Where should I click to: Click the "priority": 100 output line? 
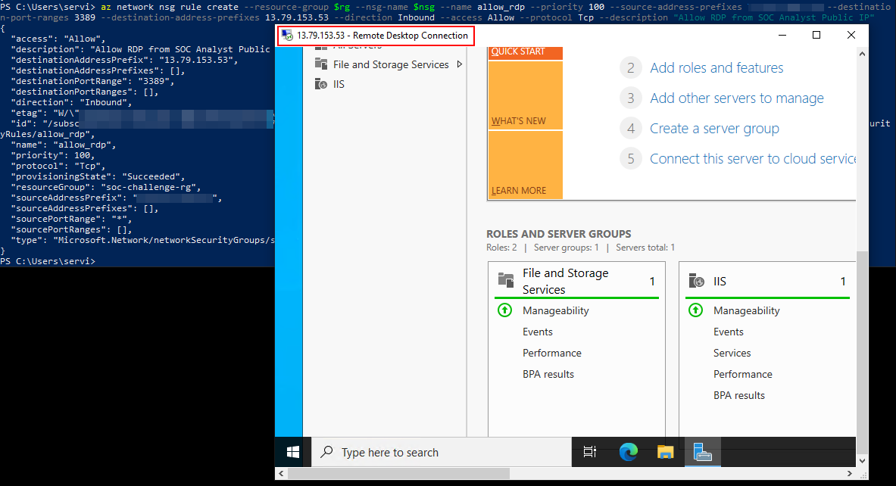point(52,155)
